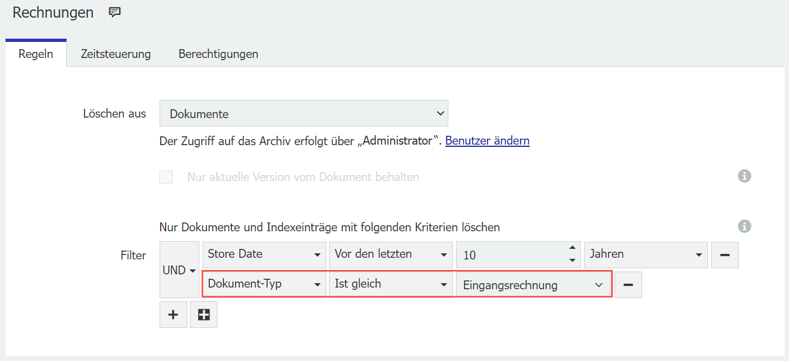Open the Jahren unit dropdown
789x361 pixels.
pos(645,254)
